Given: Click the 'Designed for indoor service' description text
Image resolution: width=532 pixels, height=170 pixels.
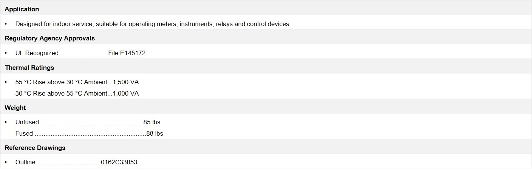Looking at the screenshot, I should pyautogui.click(x=153, y=24).
